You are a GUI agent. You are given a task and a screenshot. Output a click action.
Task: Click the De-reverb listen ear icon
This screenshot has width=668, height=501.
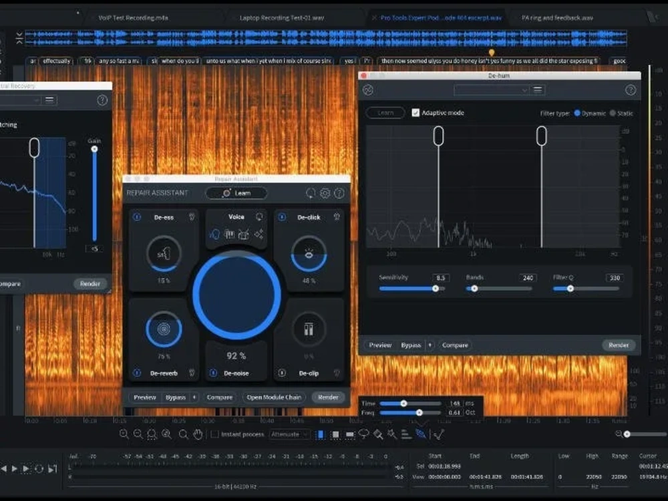[x=192, y=373]
